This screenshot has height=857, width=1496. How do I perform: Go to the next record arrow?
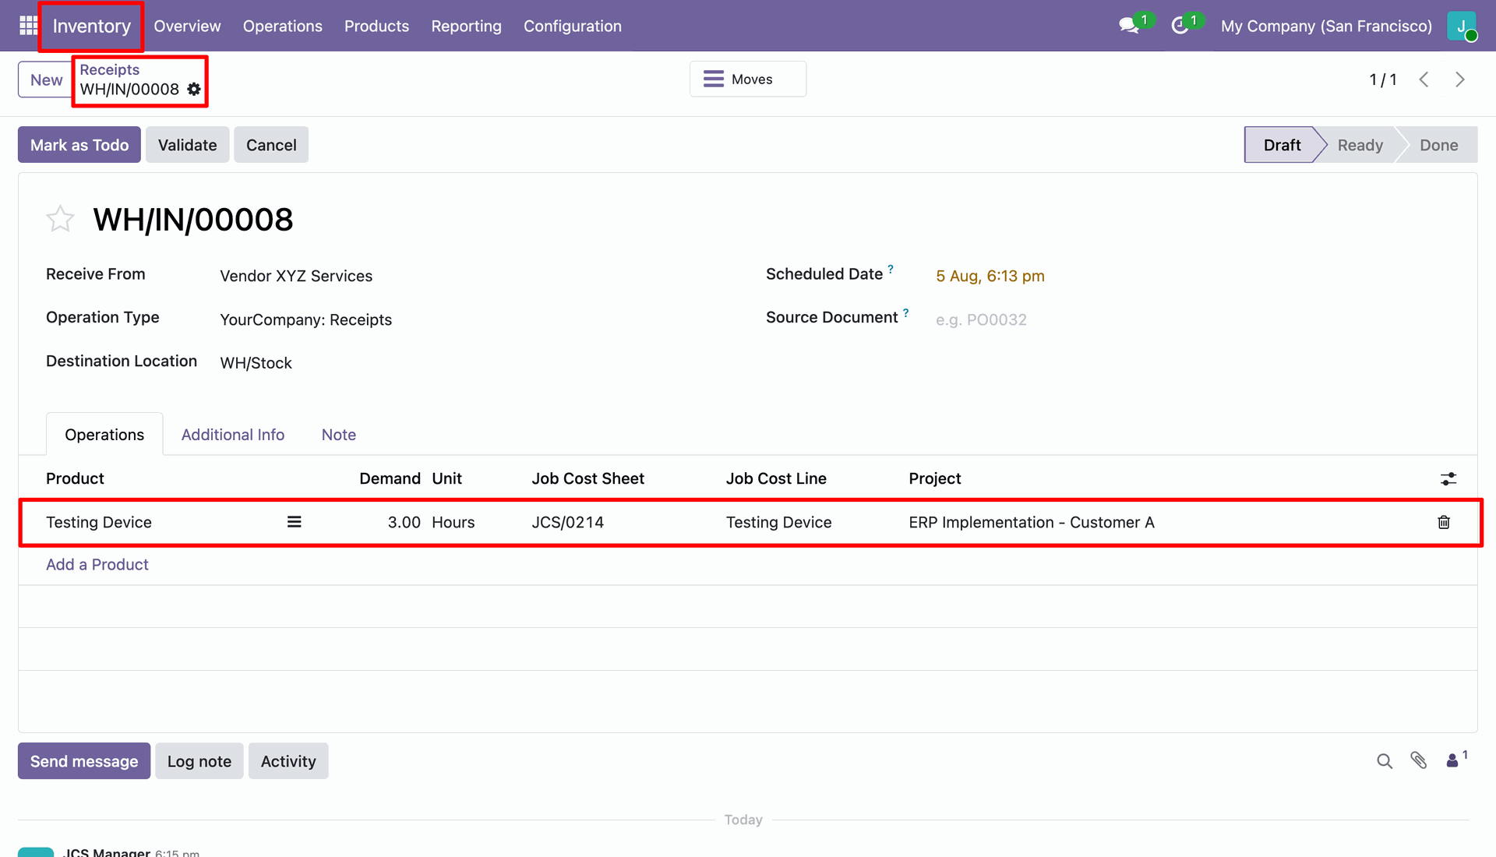(x=1460, y=79)
